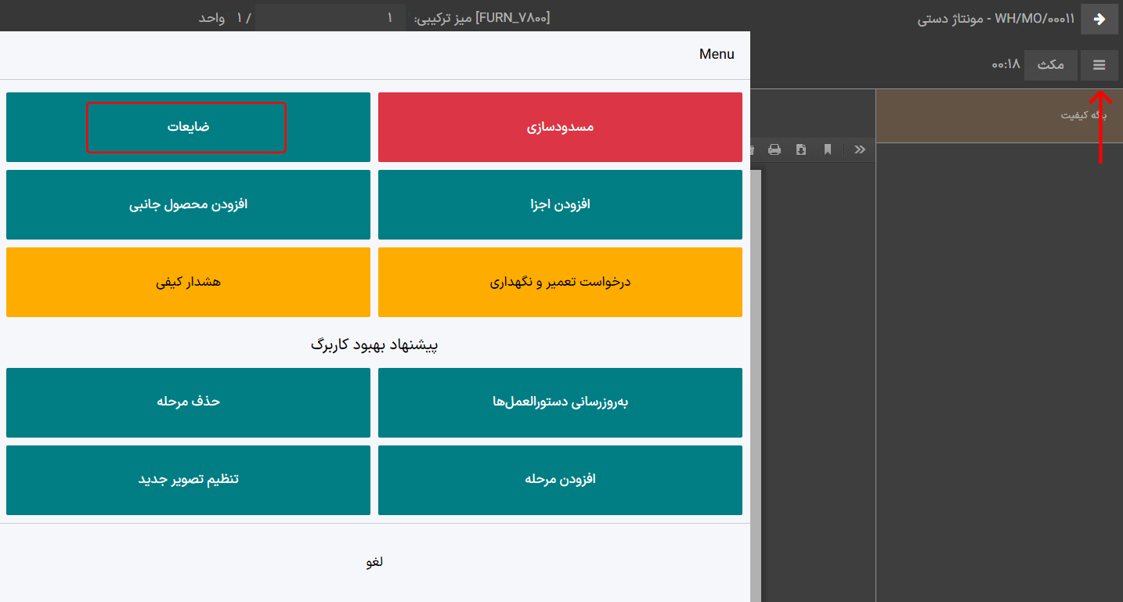The width and height of the screenshot is (1123, 602).
Task: Click the هشدار کیفی quality alert button
Action: pyautogui.click(x=188, y=282)
